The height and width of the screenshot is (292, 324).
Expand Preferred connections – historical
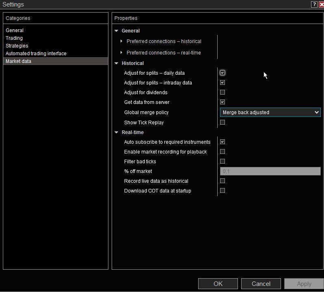click(x=121, y=41)
